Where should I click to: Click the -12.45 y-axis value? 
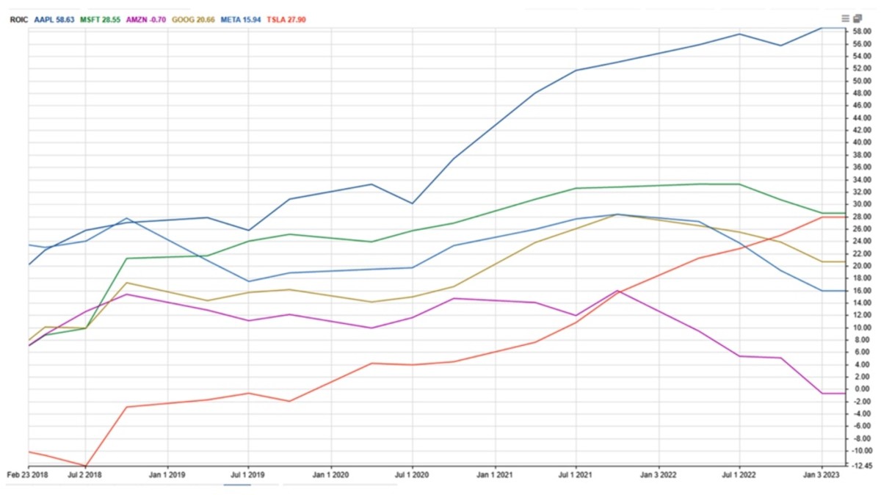861,466
